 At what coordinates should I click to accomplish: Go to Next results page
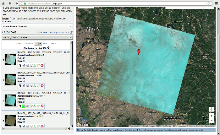pos(46,44)
